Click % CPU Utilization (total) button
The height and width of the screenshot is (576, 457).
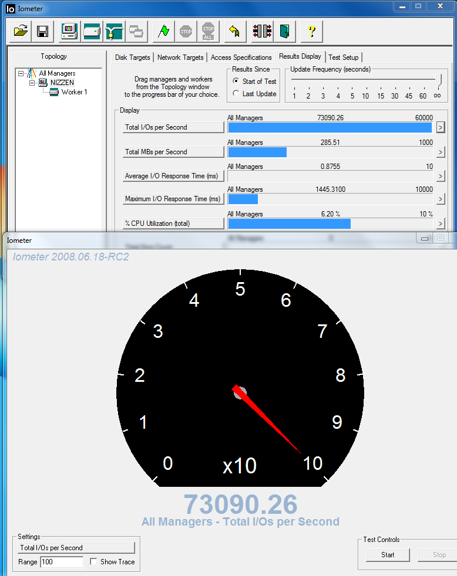point(173,223)
